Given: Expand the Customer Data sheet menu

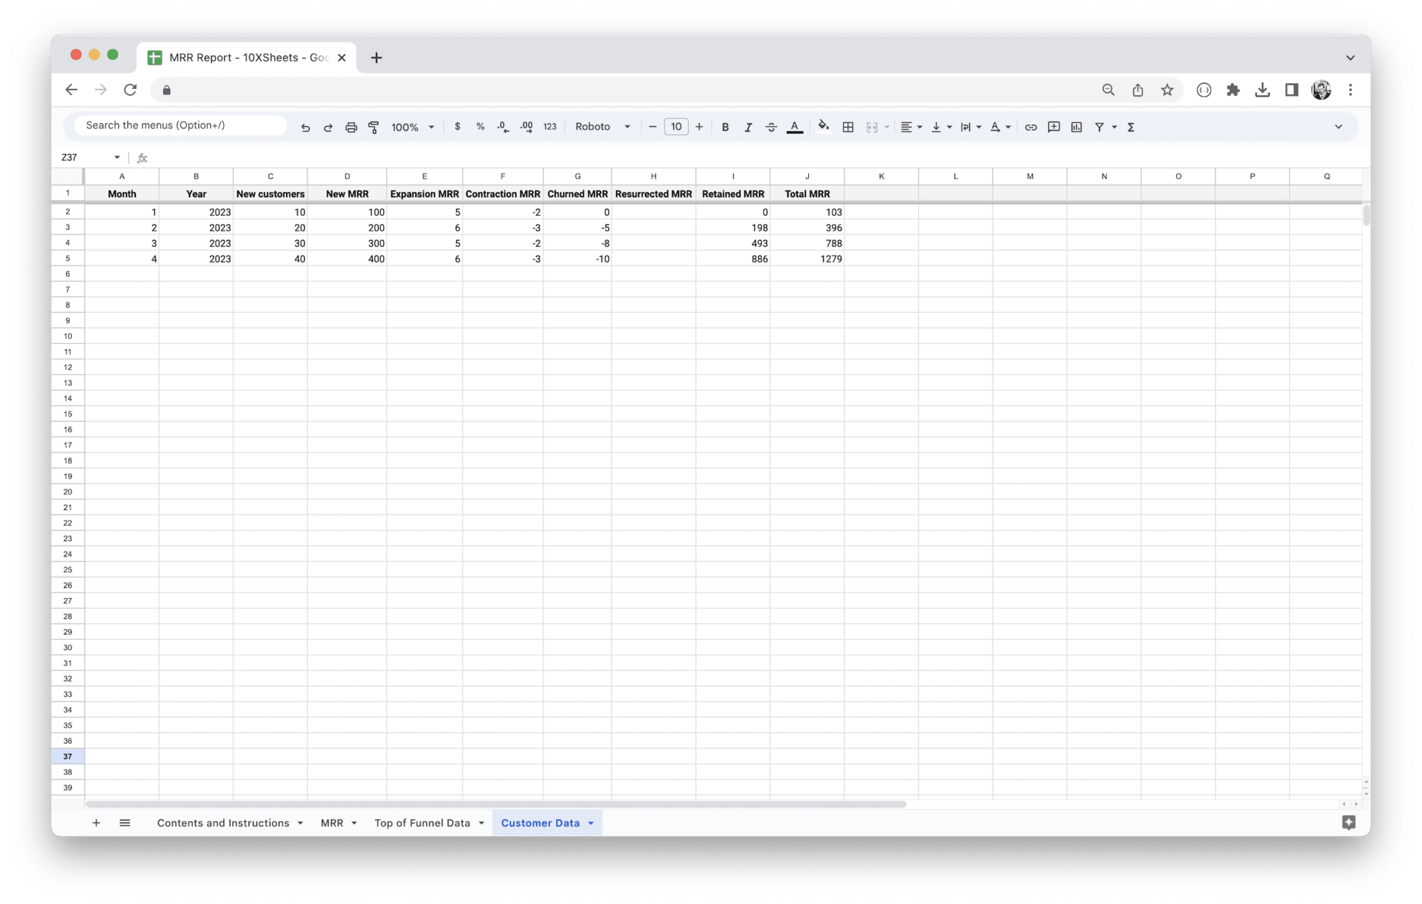Looking at the screenshot, I should click(592, 823).
